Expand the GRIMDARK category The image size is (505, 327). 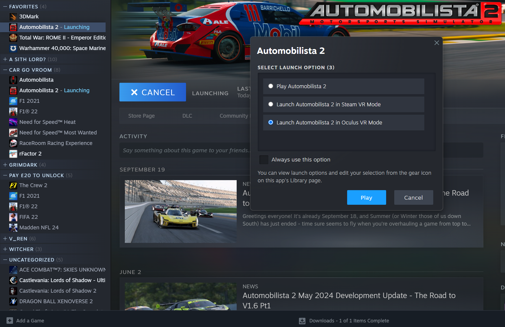5,165
